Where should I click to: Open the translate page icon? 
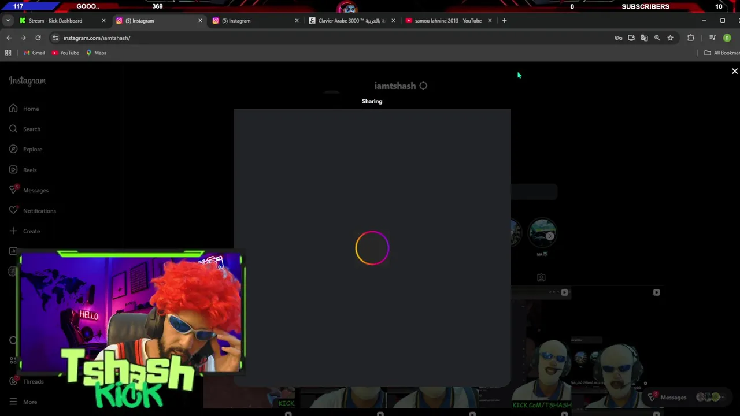[x=644, y=38]
